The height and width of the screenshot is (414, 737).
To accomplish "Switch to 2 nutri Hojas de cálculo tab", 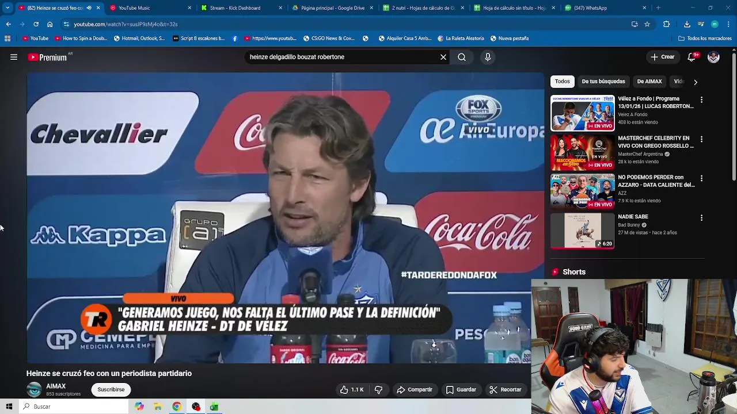I will 424,8.
